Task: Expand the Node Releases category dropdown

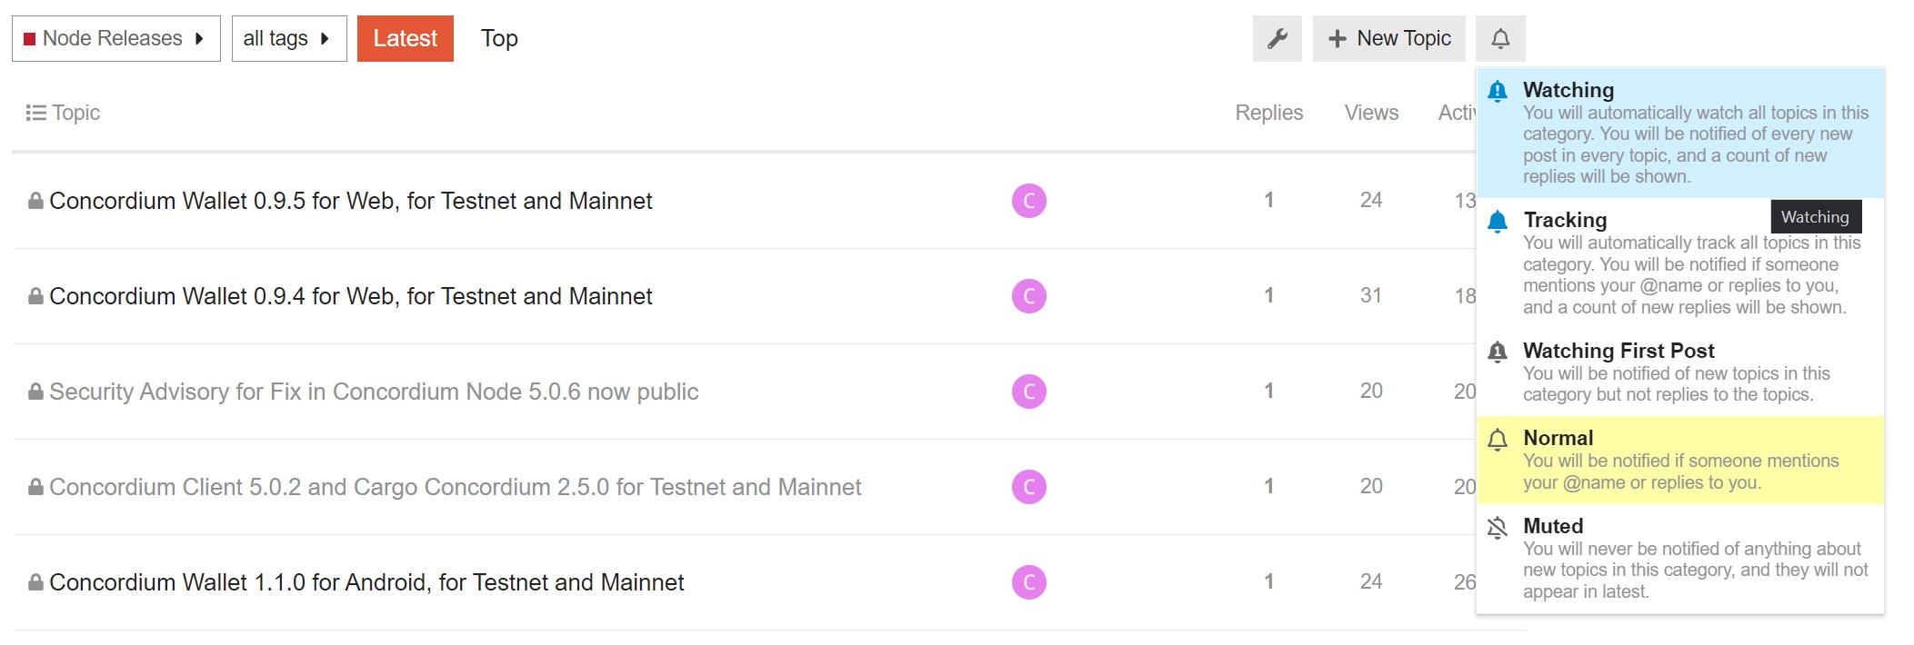Action: point(116,38)
